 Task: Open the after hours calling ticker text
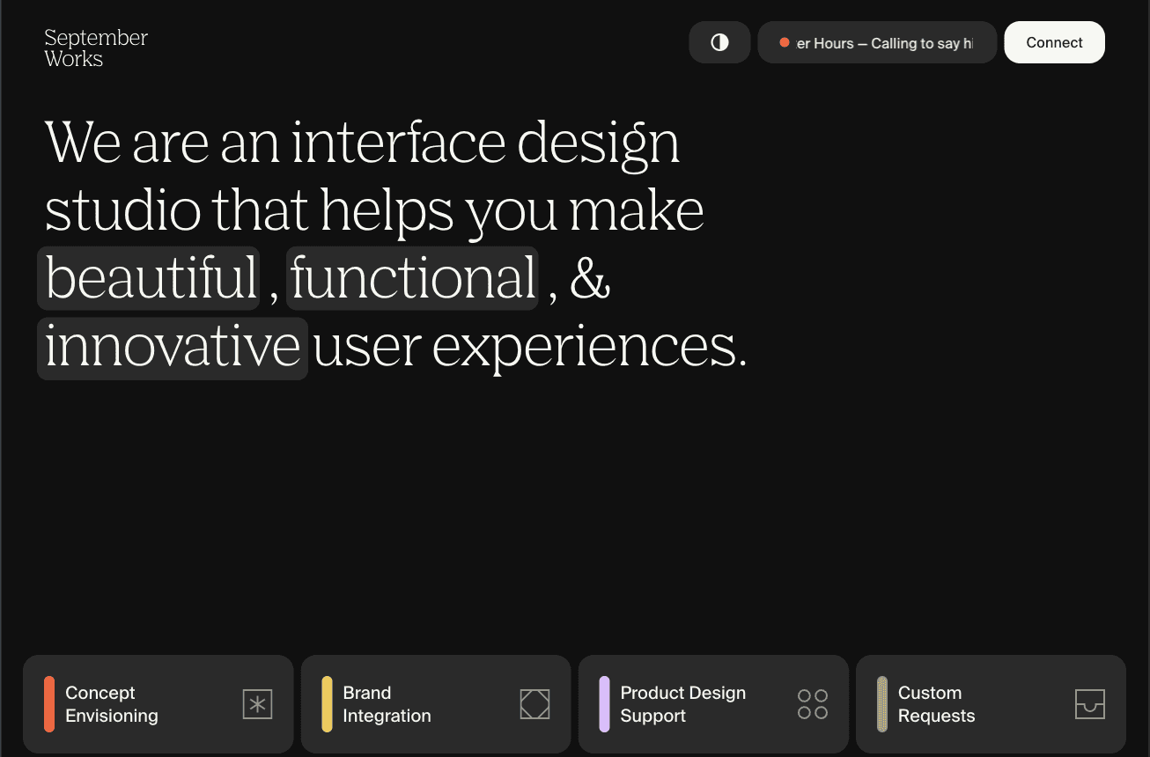click(884, 43)
